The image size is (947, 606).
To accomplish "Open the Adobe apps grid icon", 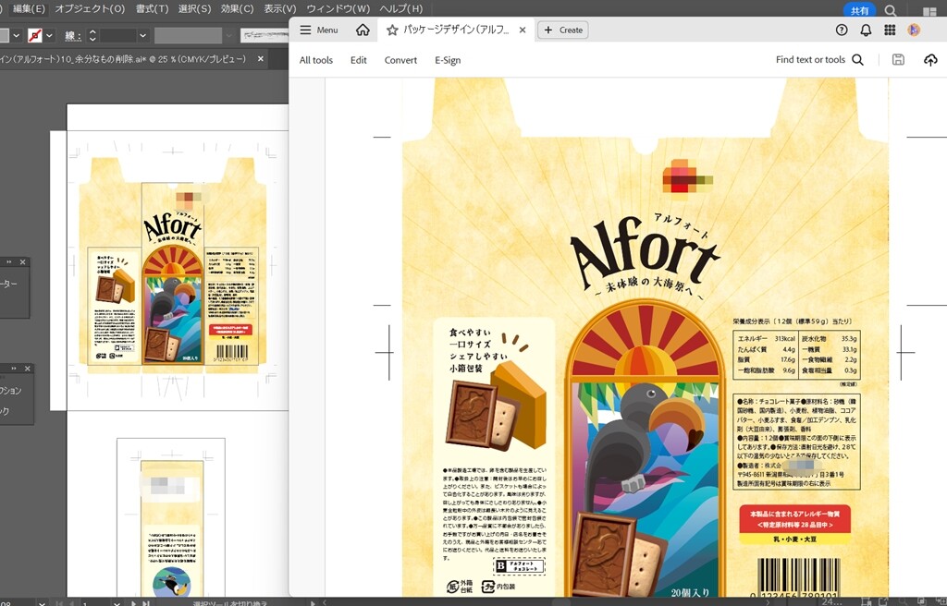I will (x=890, y=30).
